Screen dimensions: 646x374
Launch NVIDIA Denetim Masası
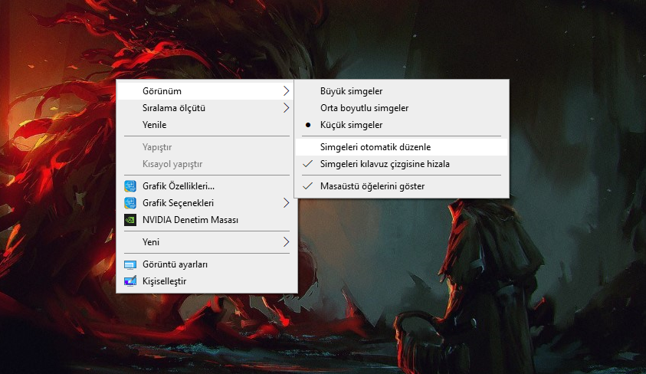207,220
